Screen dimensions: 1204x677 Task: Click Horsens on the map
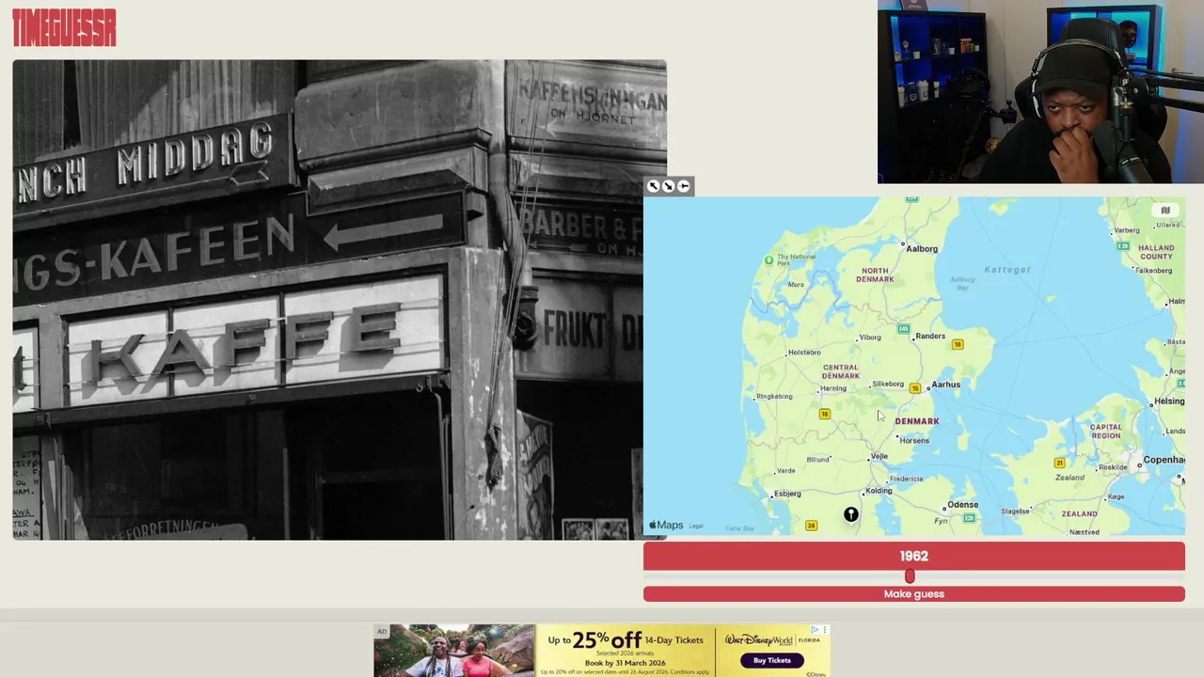(x=914, y=441)
